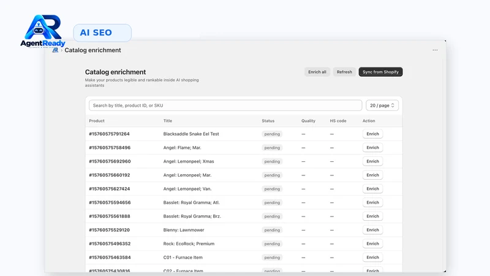Enrich the Angel: Lemonpeel; Xmas product

point(372,161)
